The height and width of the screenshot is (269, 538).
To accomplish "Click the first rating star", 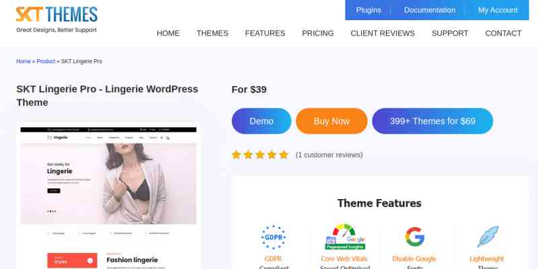I will (236, 155).
